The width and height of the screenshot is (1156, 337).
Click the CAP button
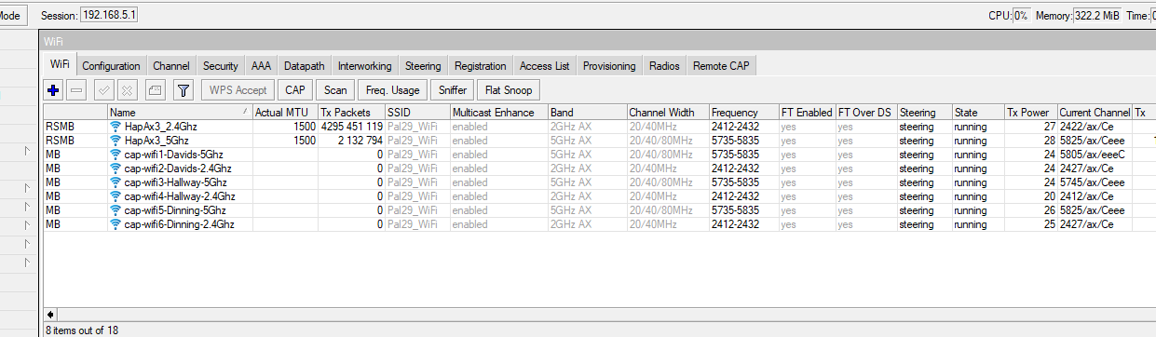pyautogui.click(x=295, y=90)
